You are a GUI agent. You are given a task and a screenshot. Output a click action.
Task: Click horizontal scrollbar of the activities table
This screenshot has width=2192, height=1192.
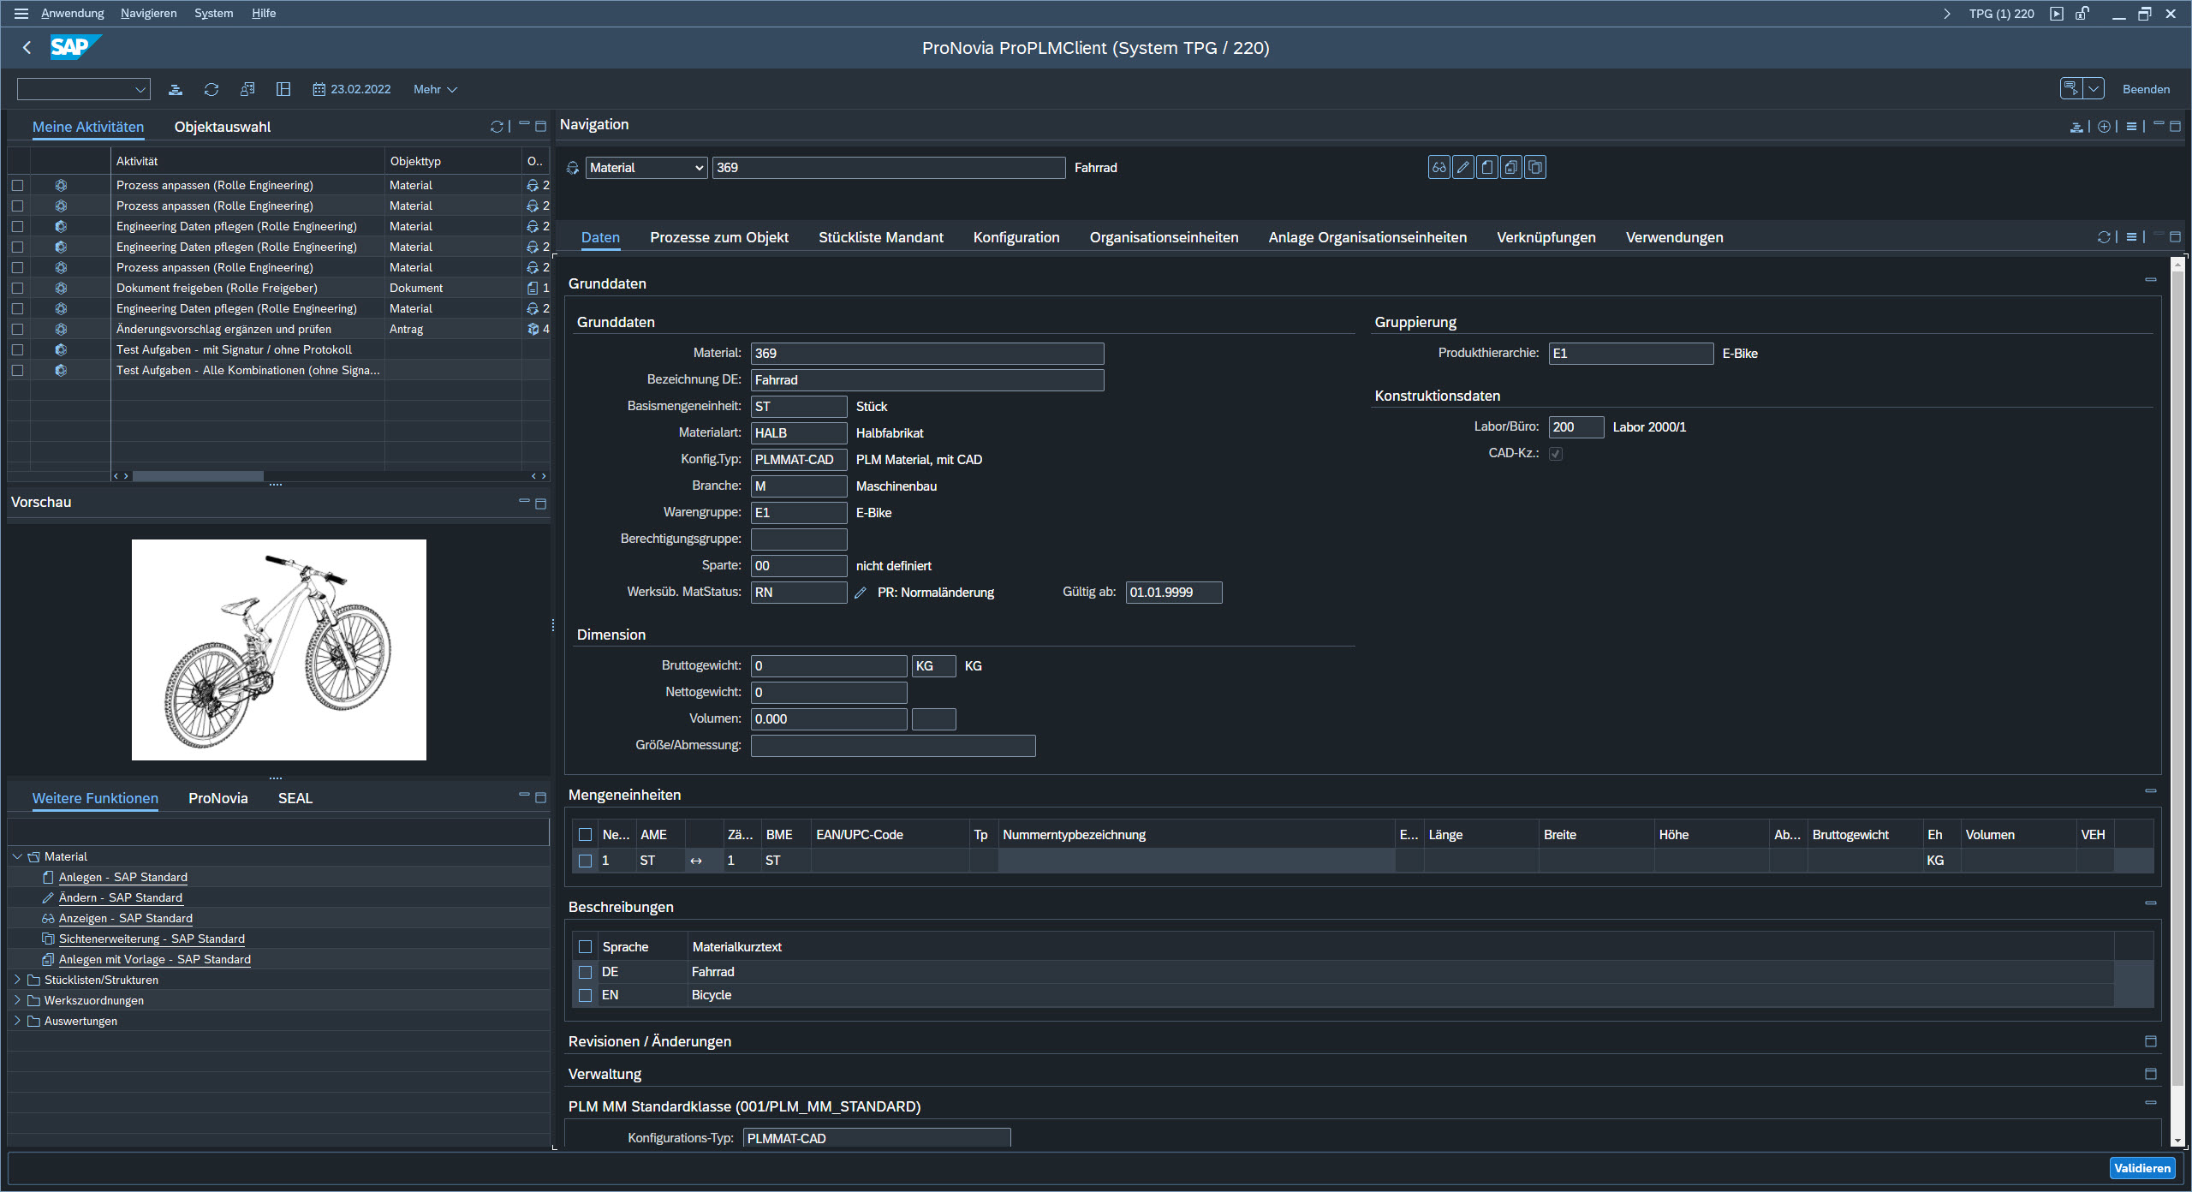pos(198,476)
